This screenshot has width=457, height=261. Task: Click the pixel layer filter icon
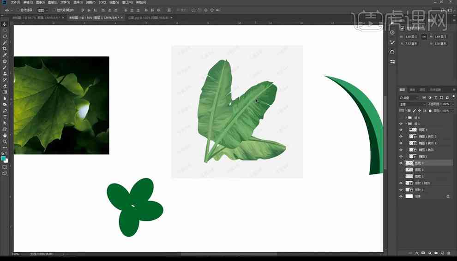pyautogui.click(x=424, y=98)
